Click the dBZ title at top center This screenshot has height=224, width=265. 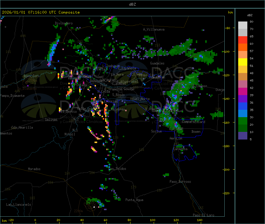132,4
